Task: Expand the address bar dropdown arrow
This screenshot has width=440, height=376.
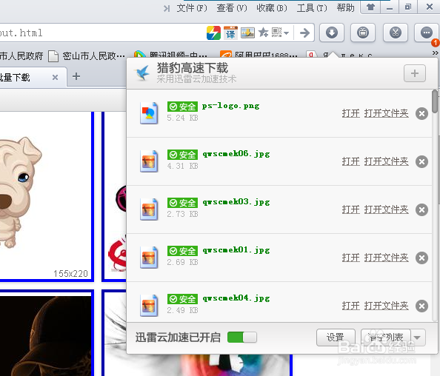Action: (286, 33)
